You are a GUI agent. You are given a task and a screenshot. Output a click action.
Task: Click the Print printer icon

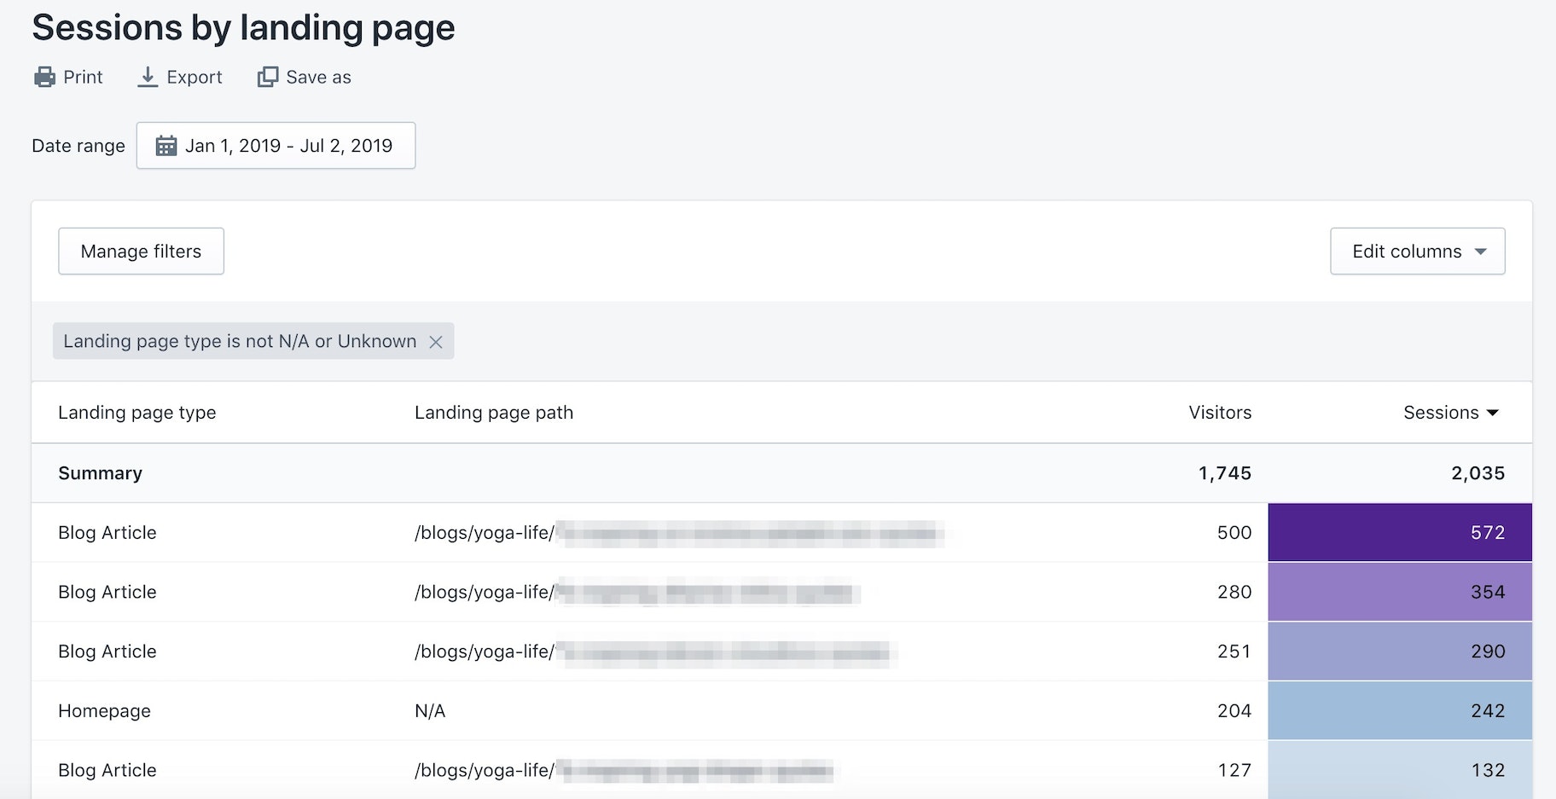pos(44,78)
